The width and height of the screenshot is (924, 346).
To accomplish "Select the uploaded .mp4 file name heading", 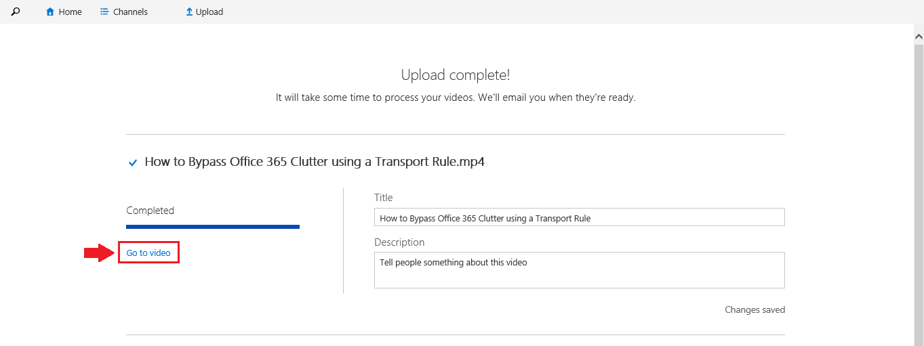I will pyautogui.click(x=315, y=162).
